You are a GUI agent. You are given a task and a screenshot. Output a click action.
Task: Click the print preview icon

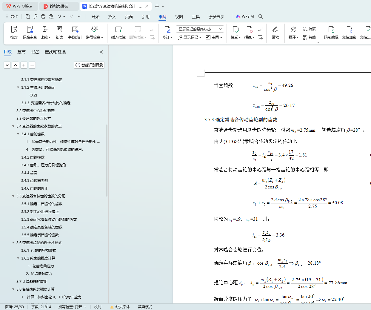(51, 16)
